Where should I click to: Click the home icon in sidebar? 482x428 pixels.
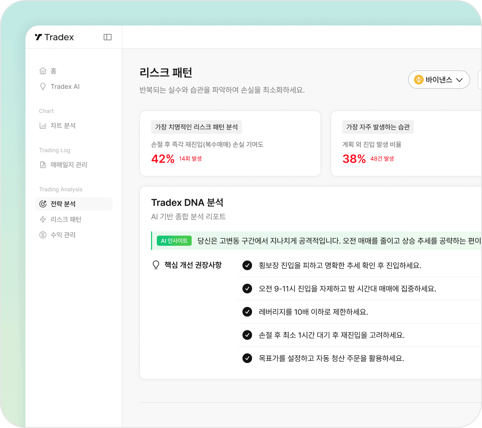coord(43,71)
